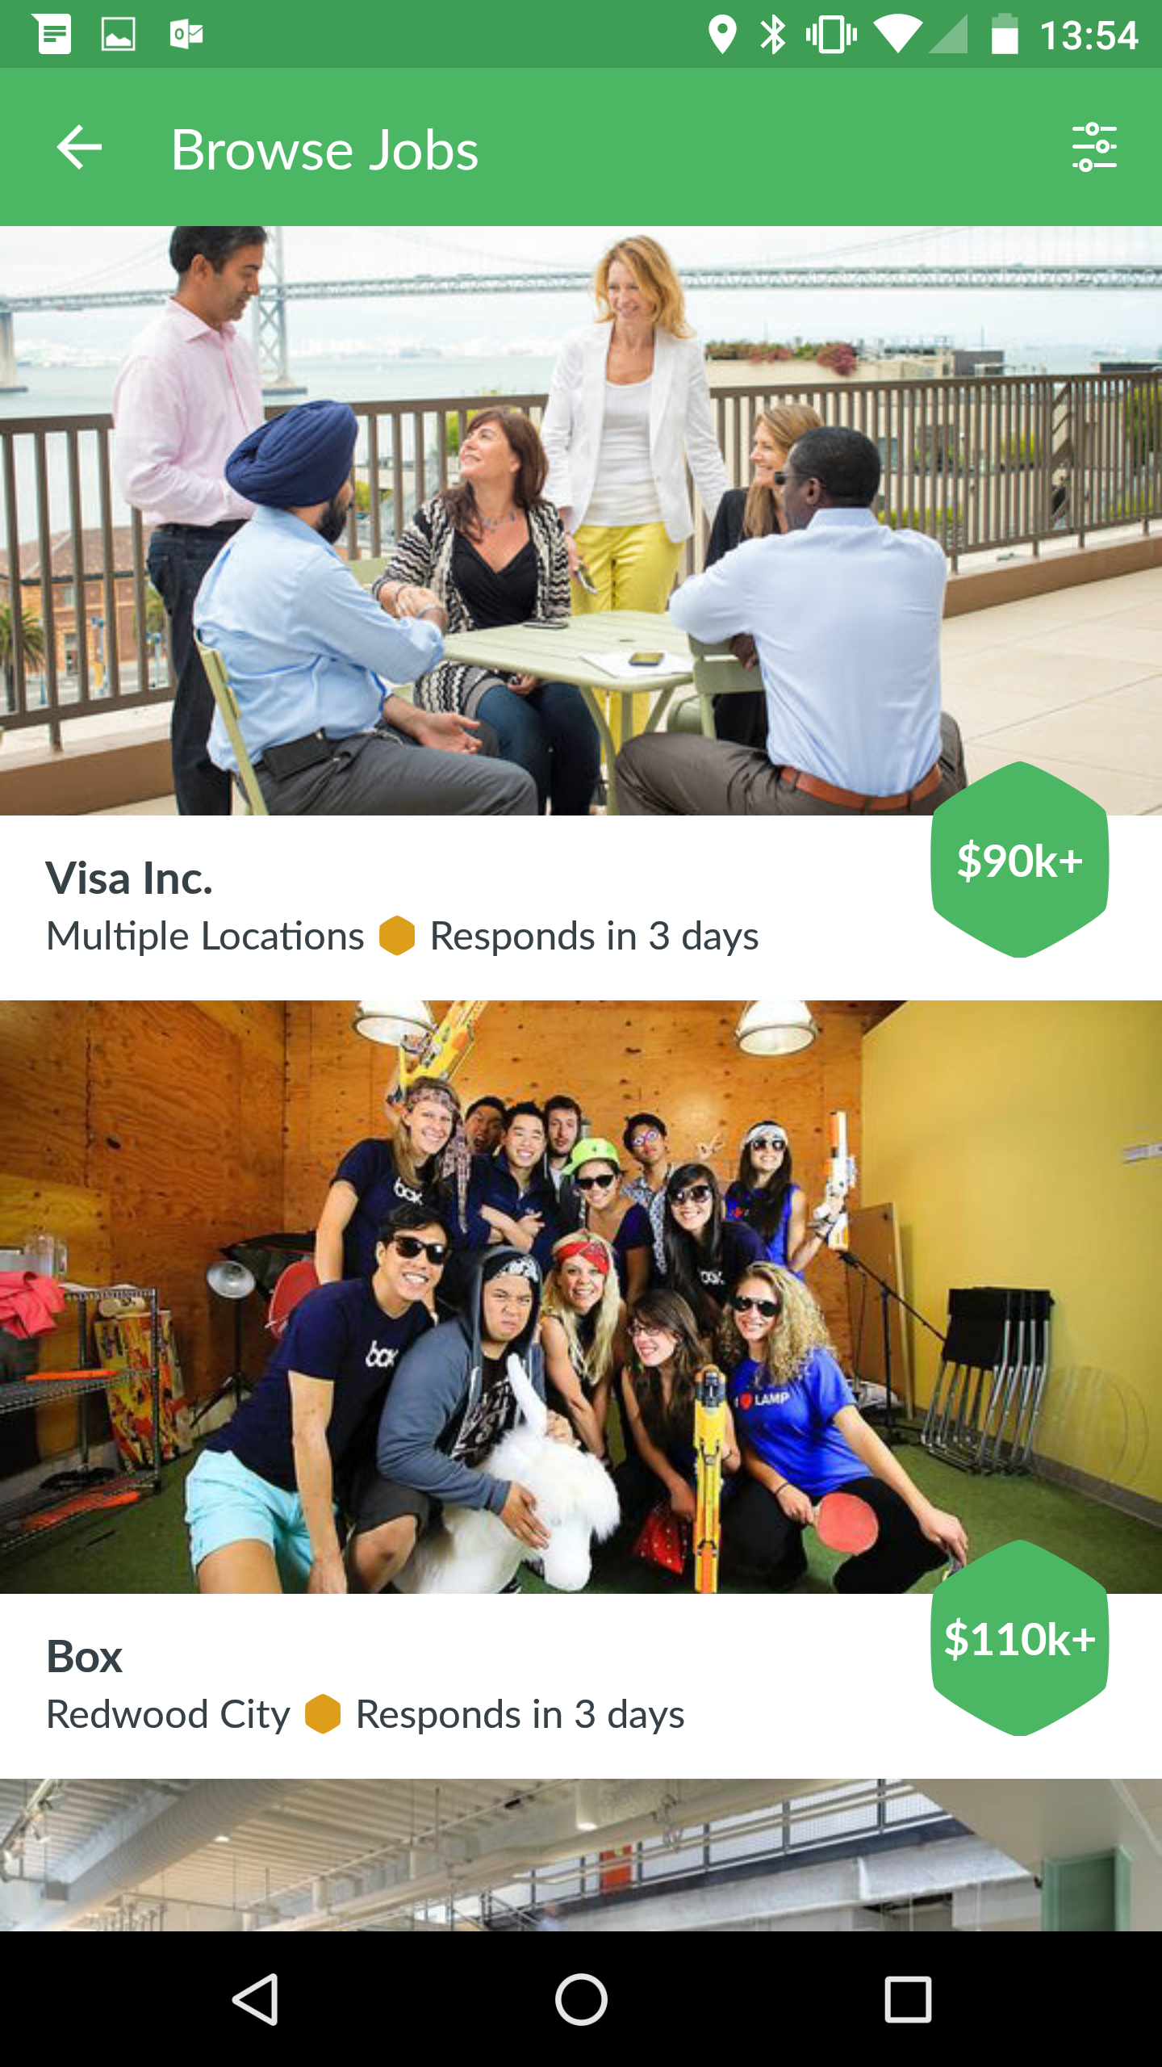Open the Box team group photo
The image size is (1162, 2067).
[x=581, y=1298]
